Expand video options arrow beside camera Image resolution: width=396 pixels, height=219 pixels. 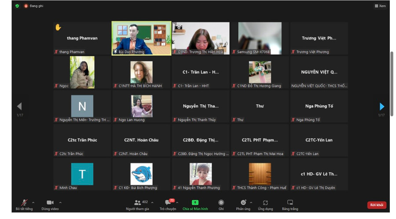pyautogui.click(x=60, y=203)
